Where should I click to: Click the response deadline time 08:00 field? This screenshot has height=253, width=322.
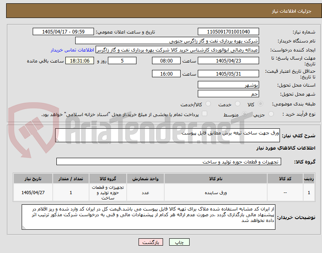(166, 60)
